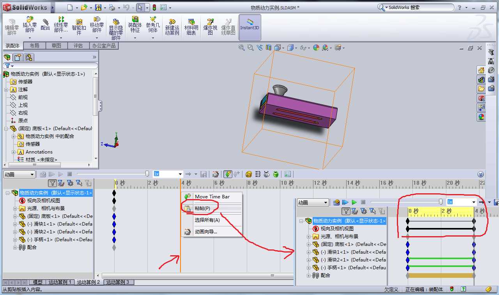Select the 0 秒 key point of 视向及相机视图
Image resolution: width=499 pixels, height=295 pixels.
point(114,201)
